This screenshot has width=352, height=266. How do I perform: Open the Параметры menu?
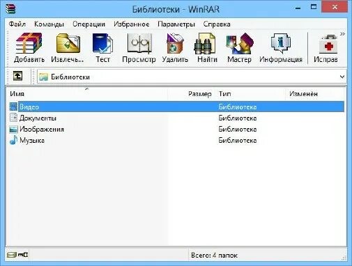(x=176, y=24)
